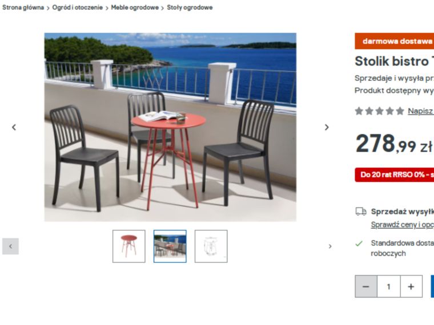Advance thumbnail strip with the right chevron
This screenshot has width=434, height=325.
coord(330,246)
